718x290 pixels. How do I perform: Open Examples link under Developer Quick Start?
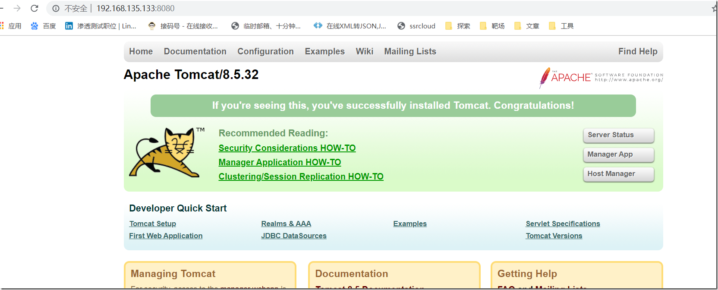tap(410, 224)
